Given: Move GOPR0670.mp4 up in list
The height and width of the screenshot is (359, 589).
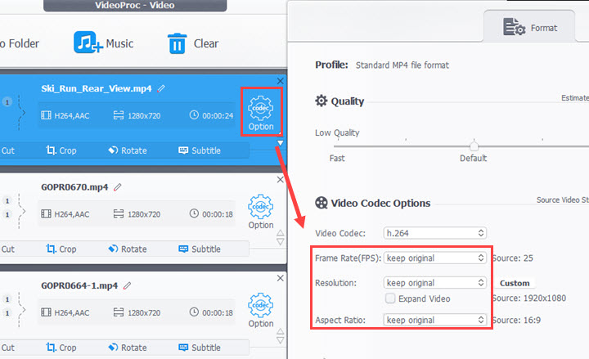Looking at the screenshot, I should pos(281,233).
